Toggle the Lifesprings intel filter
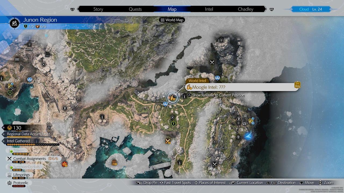This screenshot has width=344, height=193. click(x=22, y=175)
